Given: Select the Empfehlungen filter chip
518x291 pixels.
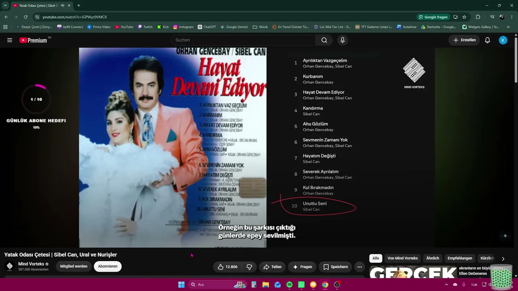Looking at the screenshot, I should point(460,258).
